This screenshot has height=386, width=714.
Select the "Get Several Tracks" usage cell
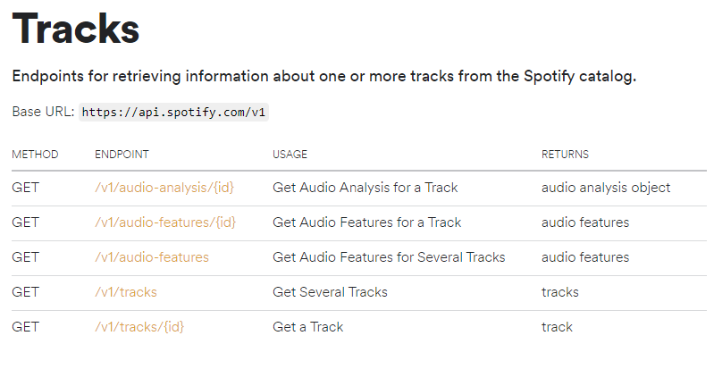click(330, 292)
